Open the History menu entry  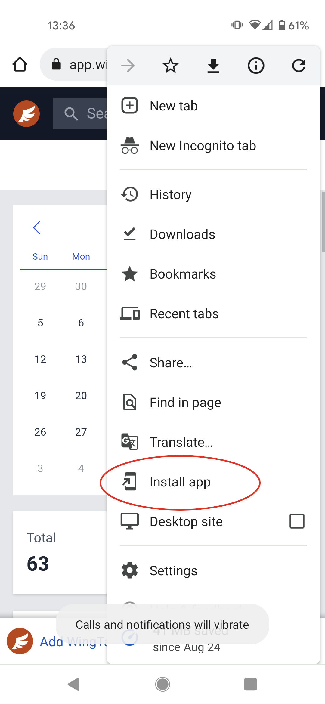click(213, 194)
